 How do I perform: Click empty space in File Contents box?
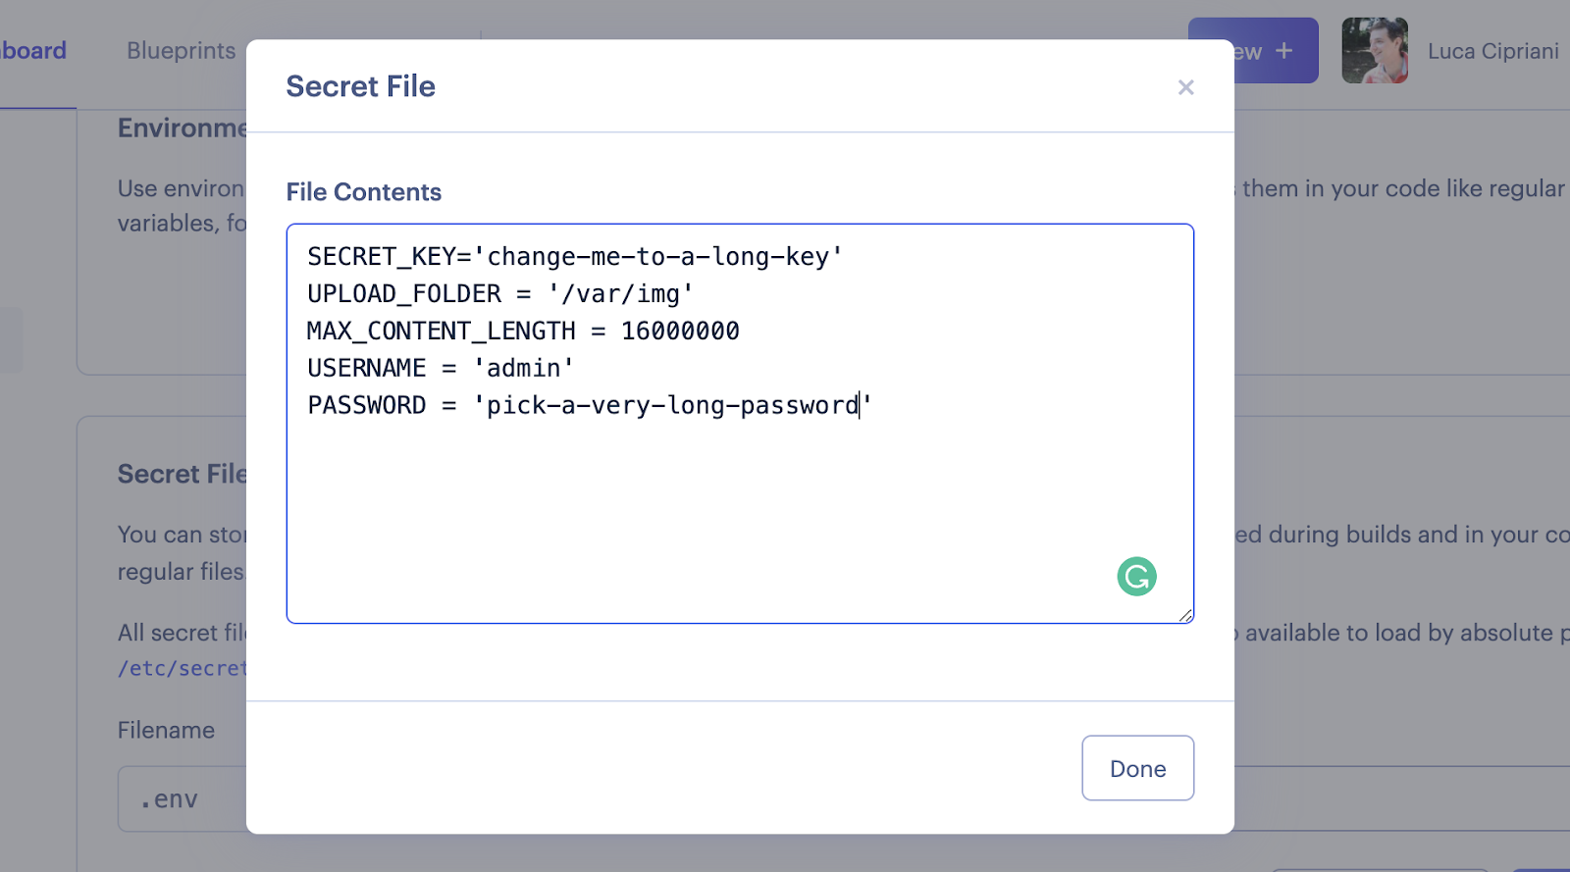click(687, 510)
